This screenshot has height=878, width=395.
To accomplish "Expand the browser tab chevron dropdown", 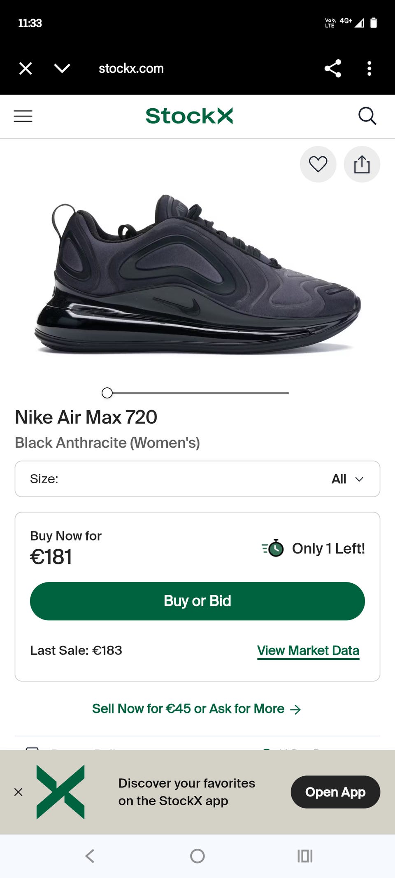I will pyautogui.click(x=62, y=68).
